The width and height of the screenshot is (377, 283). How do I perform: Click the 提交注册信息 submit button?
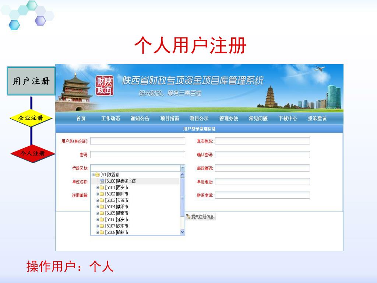(200, 217)
